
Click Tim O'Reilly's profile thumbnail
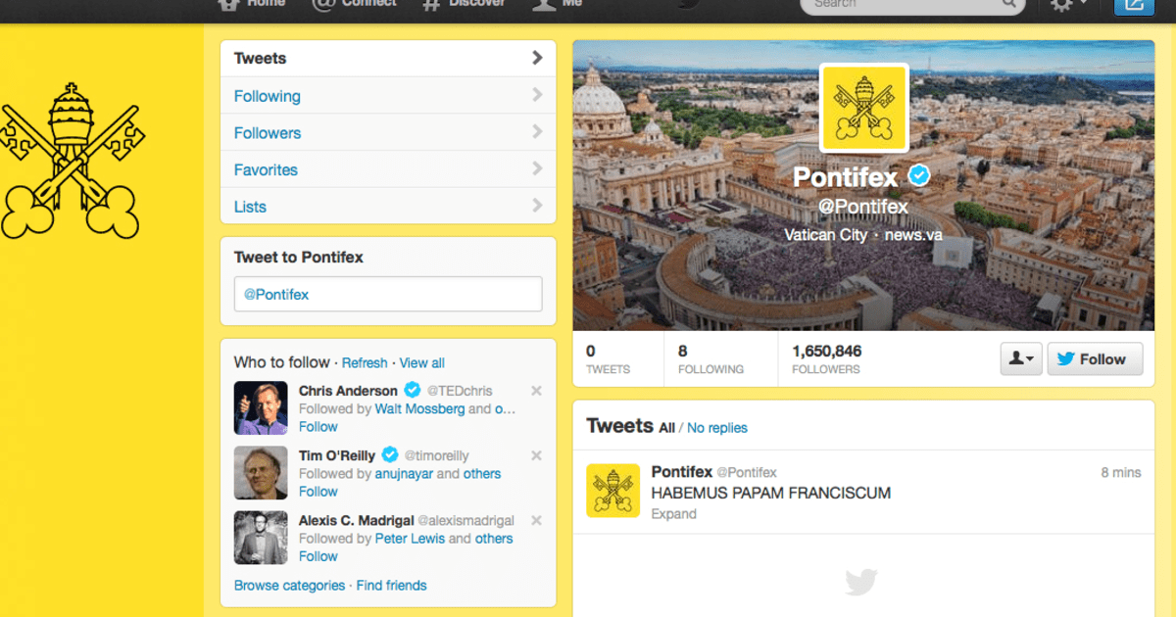pyautogui.click(x=260, y=472)
